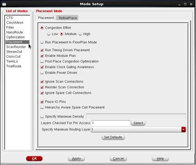Select OasisOut mode
This screenshot has width=196, height=165.
(x=14, y=57)
